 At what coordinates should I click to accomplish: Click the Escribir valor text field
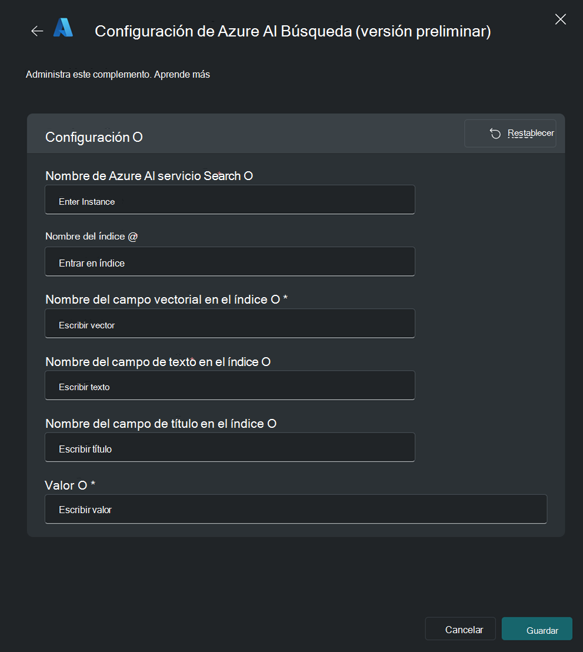tap(296, 509)
